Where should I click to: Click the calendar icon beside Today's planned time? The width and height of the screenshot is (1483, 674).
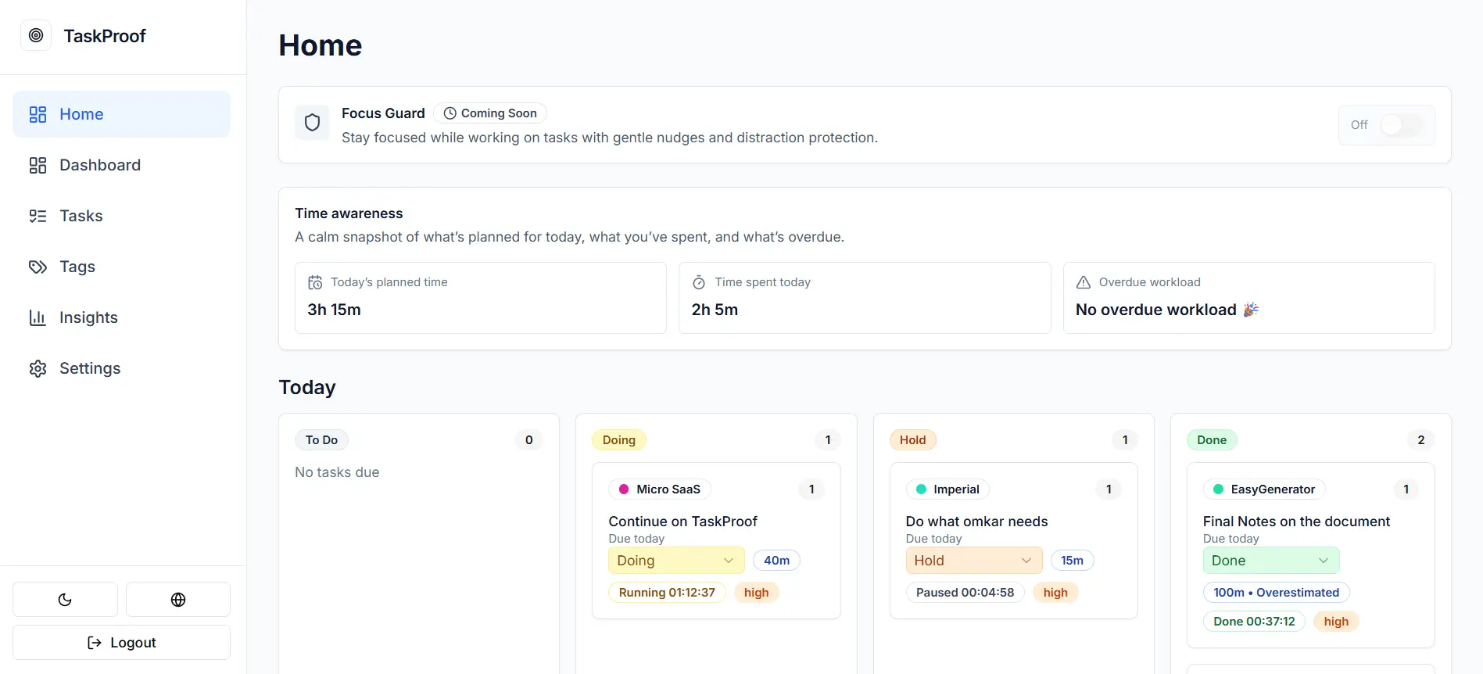click(x=315, y=282)
